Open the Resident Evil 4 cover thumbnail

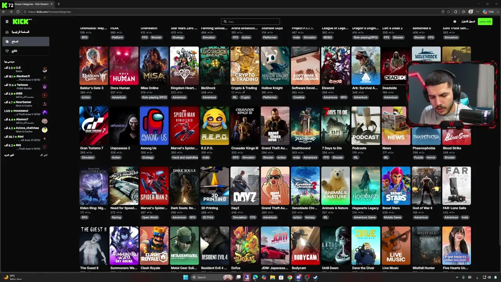[214, 246]
